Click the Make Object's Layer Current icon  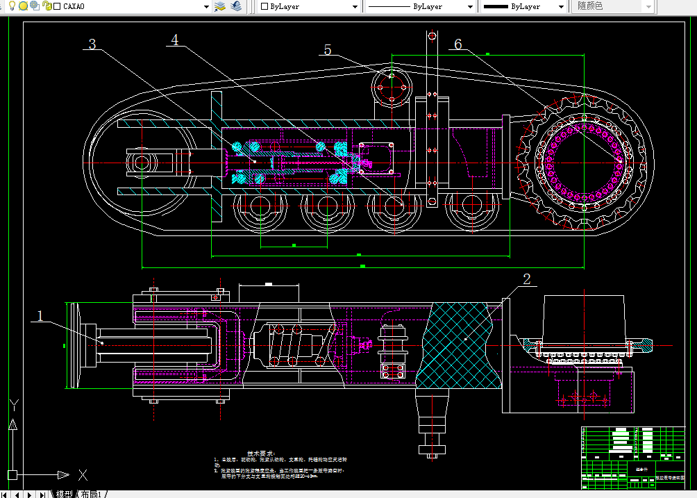pyautogui.click(x=220, y=6)
